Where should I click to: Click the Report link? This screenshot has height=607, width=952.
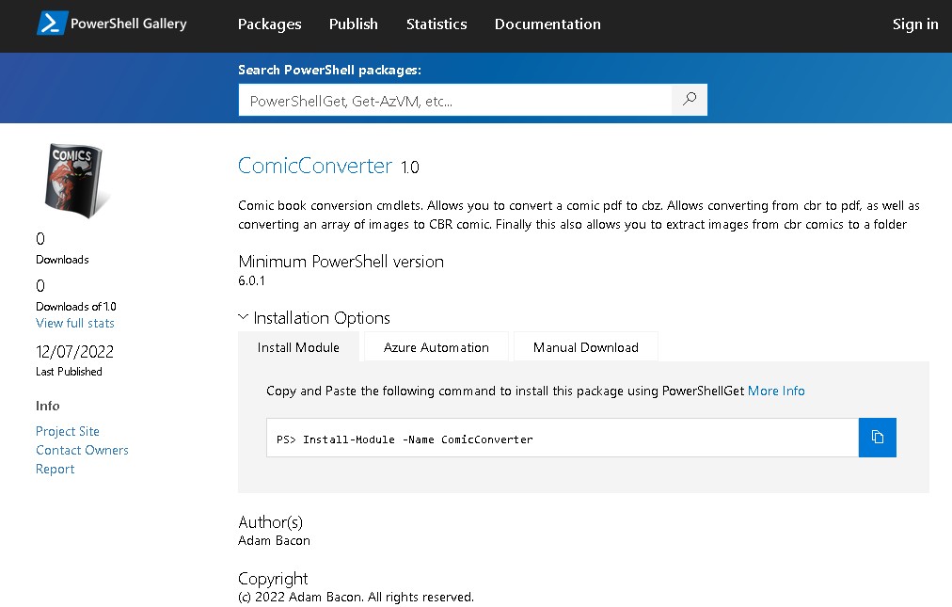tap(56, 469)
